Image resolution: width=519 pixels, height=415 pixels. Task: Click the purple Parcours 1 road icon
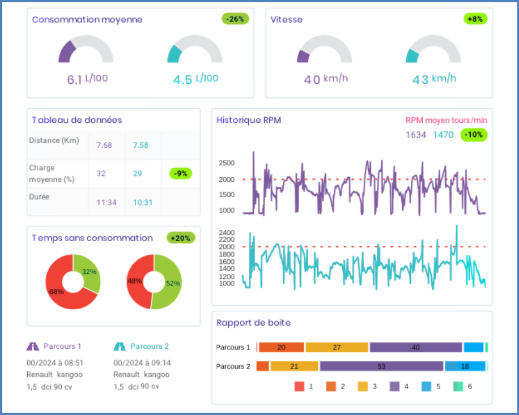33,346
